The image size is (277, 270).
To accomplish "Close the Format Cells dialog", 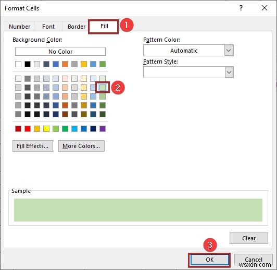I will click(x=265, y=8).
